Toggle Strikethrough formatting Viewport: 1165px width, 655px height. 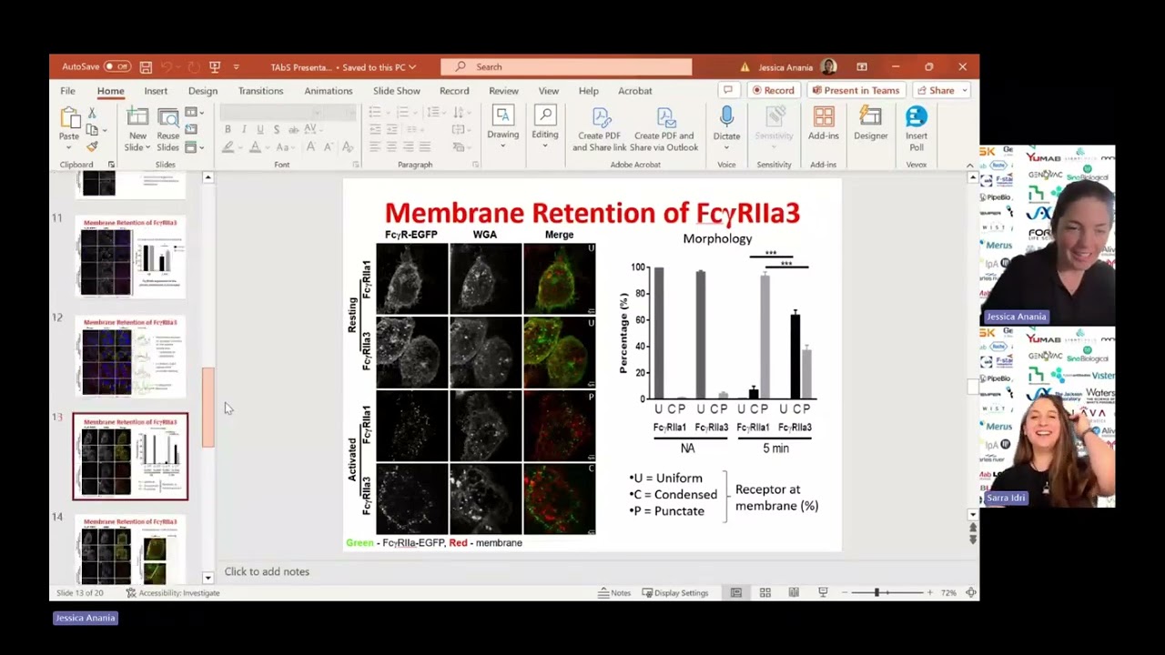pyautogui.click(x=293, y=130)
